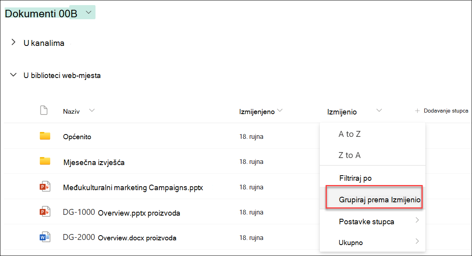Screen dimensions: 472x256
Task: Click PowerPoint icon of DG-1000 Overview.pptx
Action: 45,212
